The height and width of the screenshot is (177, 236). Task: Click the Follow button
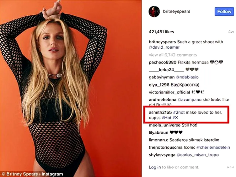pyautogui.click(x=224, y=11)
